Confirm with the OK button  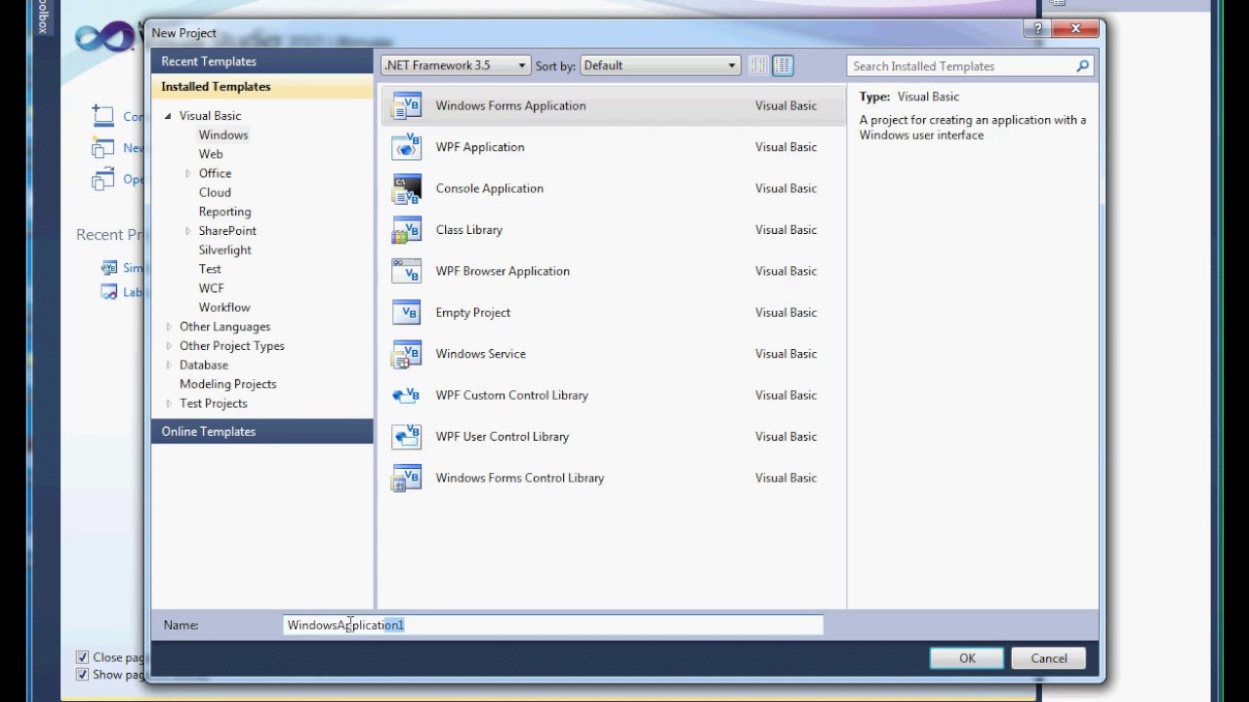click(967, 658)
